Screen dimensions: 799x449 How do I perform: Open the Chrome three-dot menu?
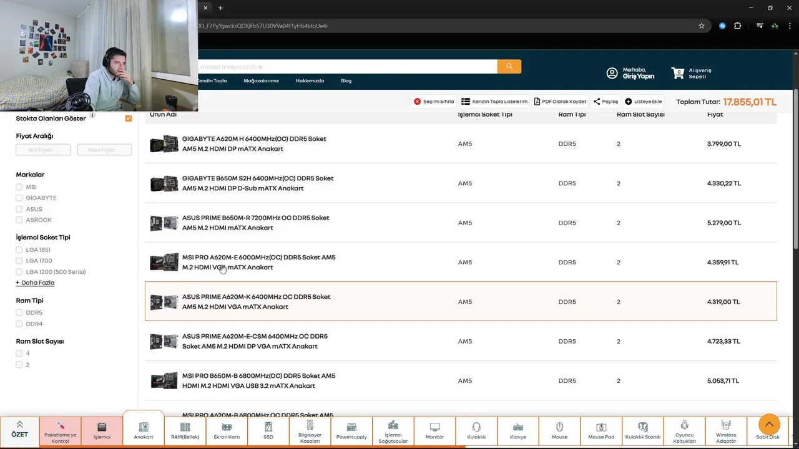click(788, 26)
